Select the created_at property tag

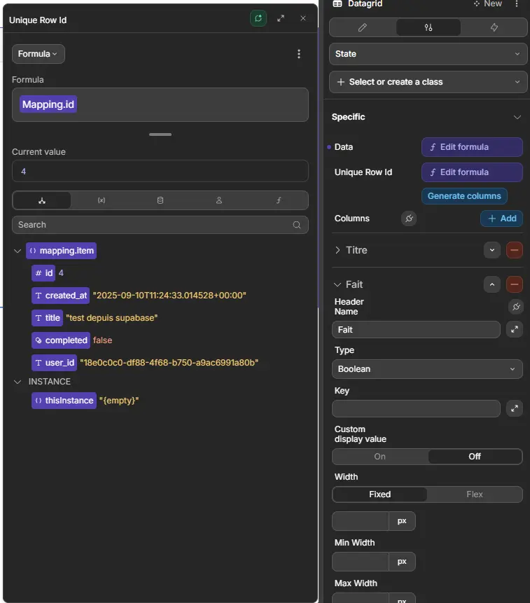point(60,296)
